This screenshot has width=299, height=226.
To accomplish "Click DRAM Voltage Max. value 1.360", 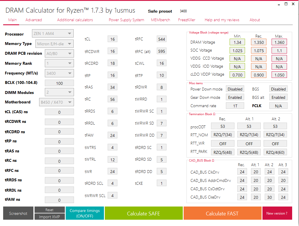I will 279,42.
